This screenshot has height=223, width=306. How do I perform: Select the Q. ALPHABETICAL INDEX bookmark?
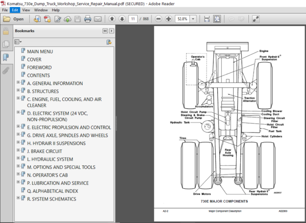coord(53,191)
